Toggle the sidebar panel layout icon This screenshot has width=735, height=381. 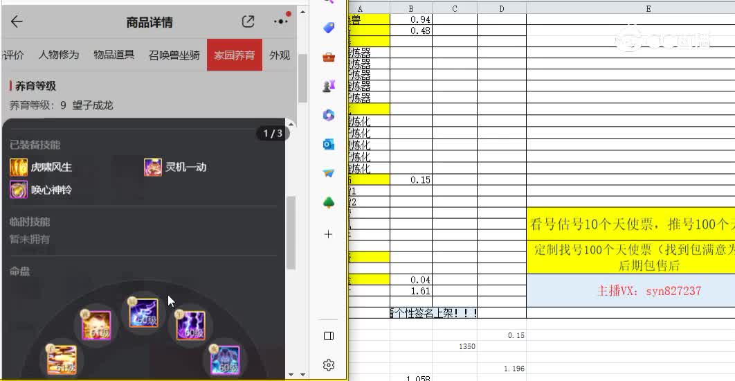click(x=329, y=335)
